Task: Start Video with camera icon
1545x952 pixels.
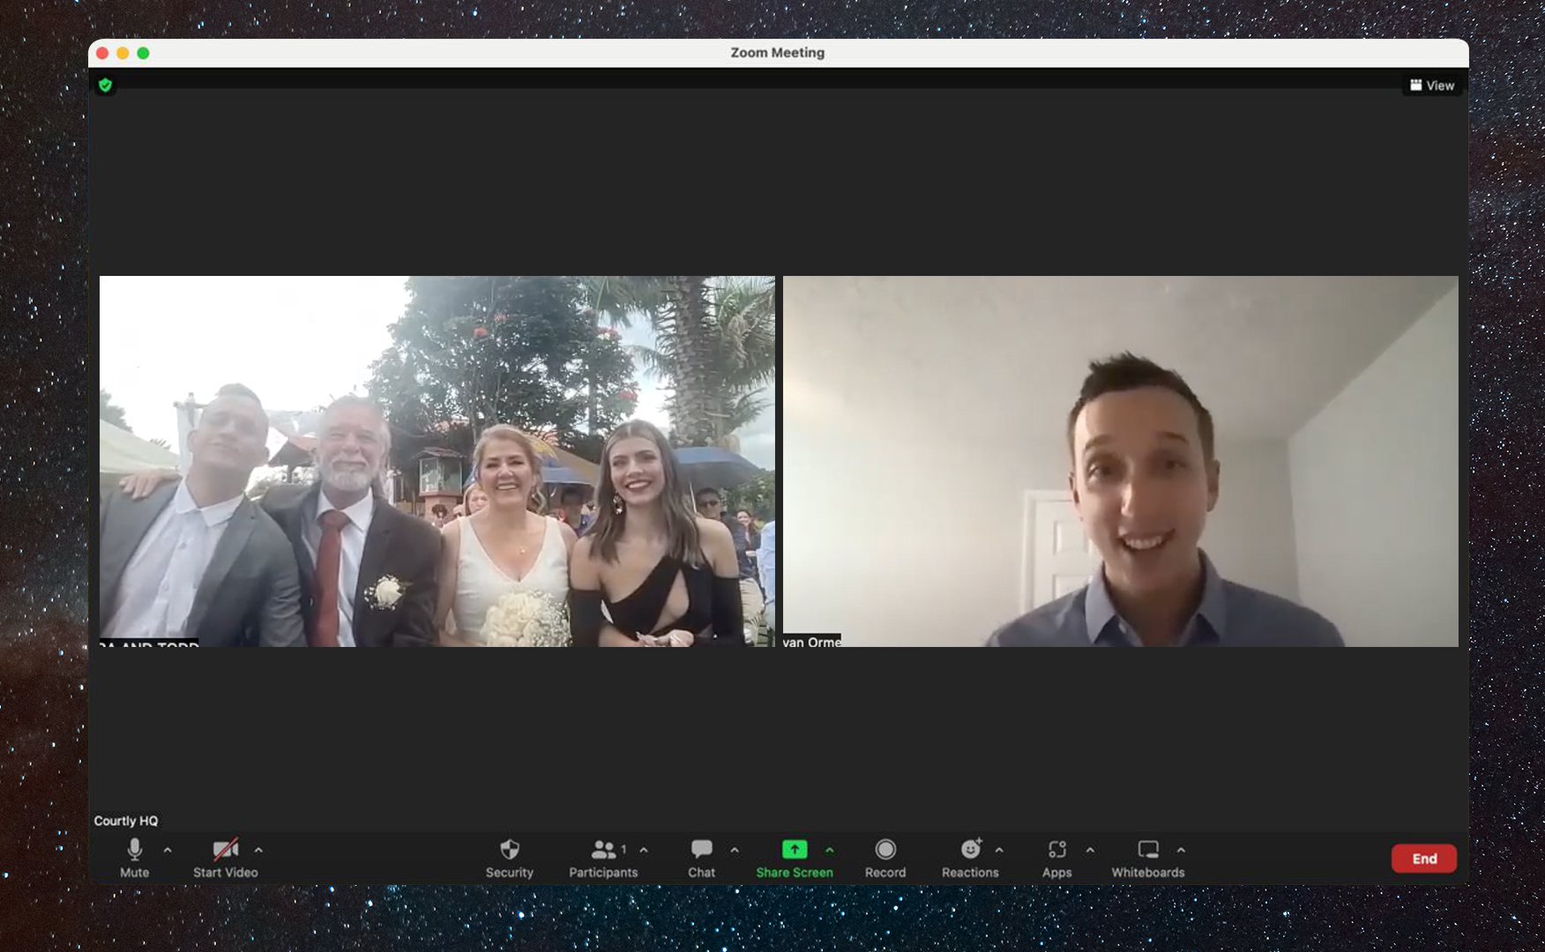Action: point(226,858)
